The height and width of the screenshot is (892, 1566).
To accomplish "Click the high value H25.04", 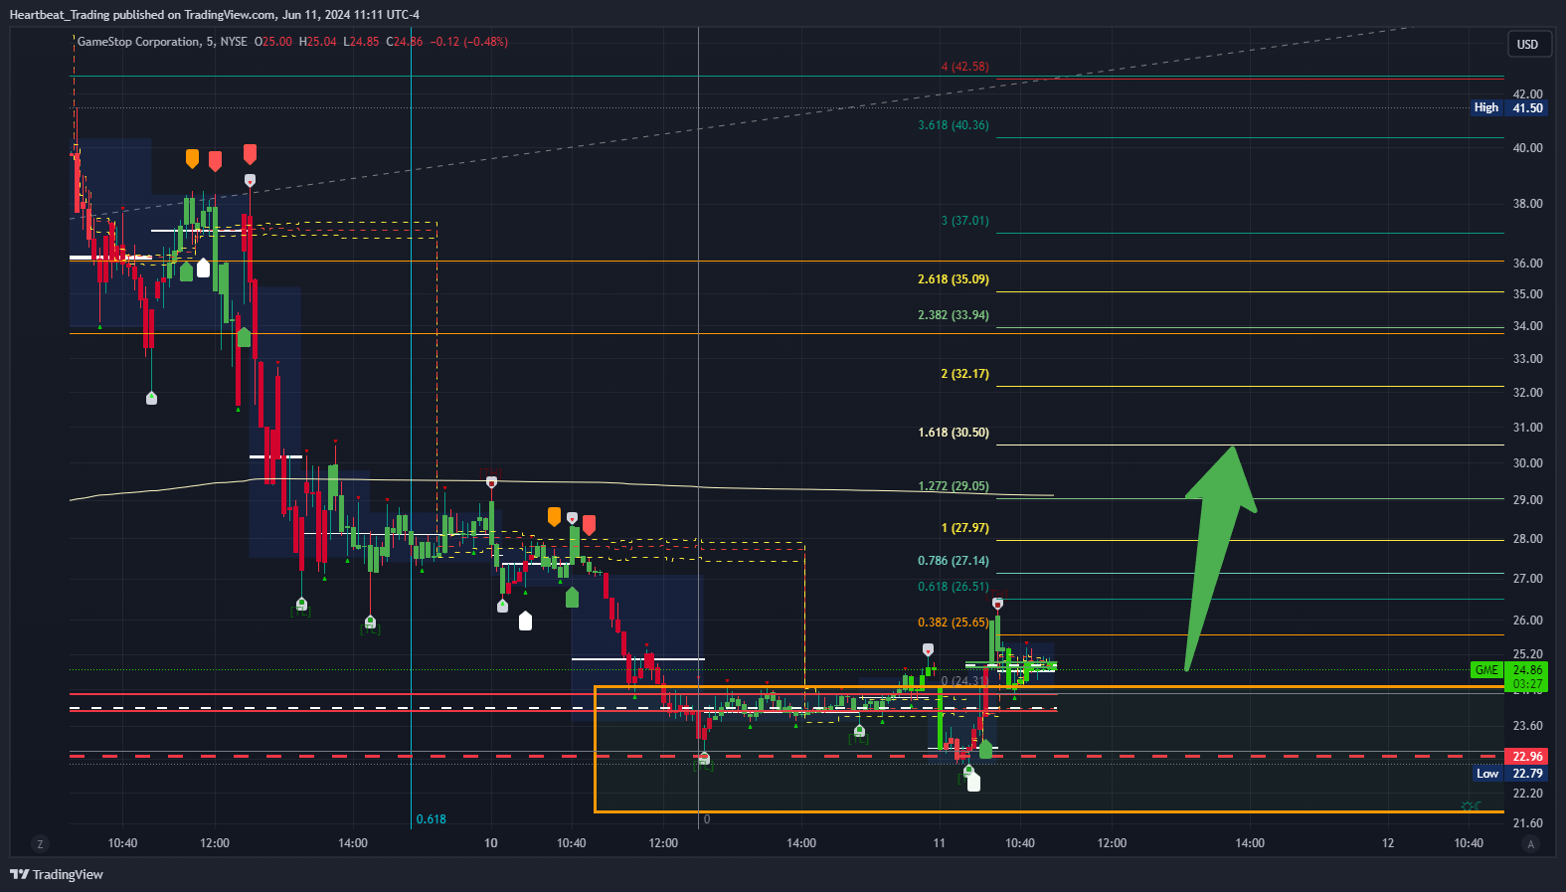I will [318, 42].
